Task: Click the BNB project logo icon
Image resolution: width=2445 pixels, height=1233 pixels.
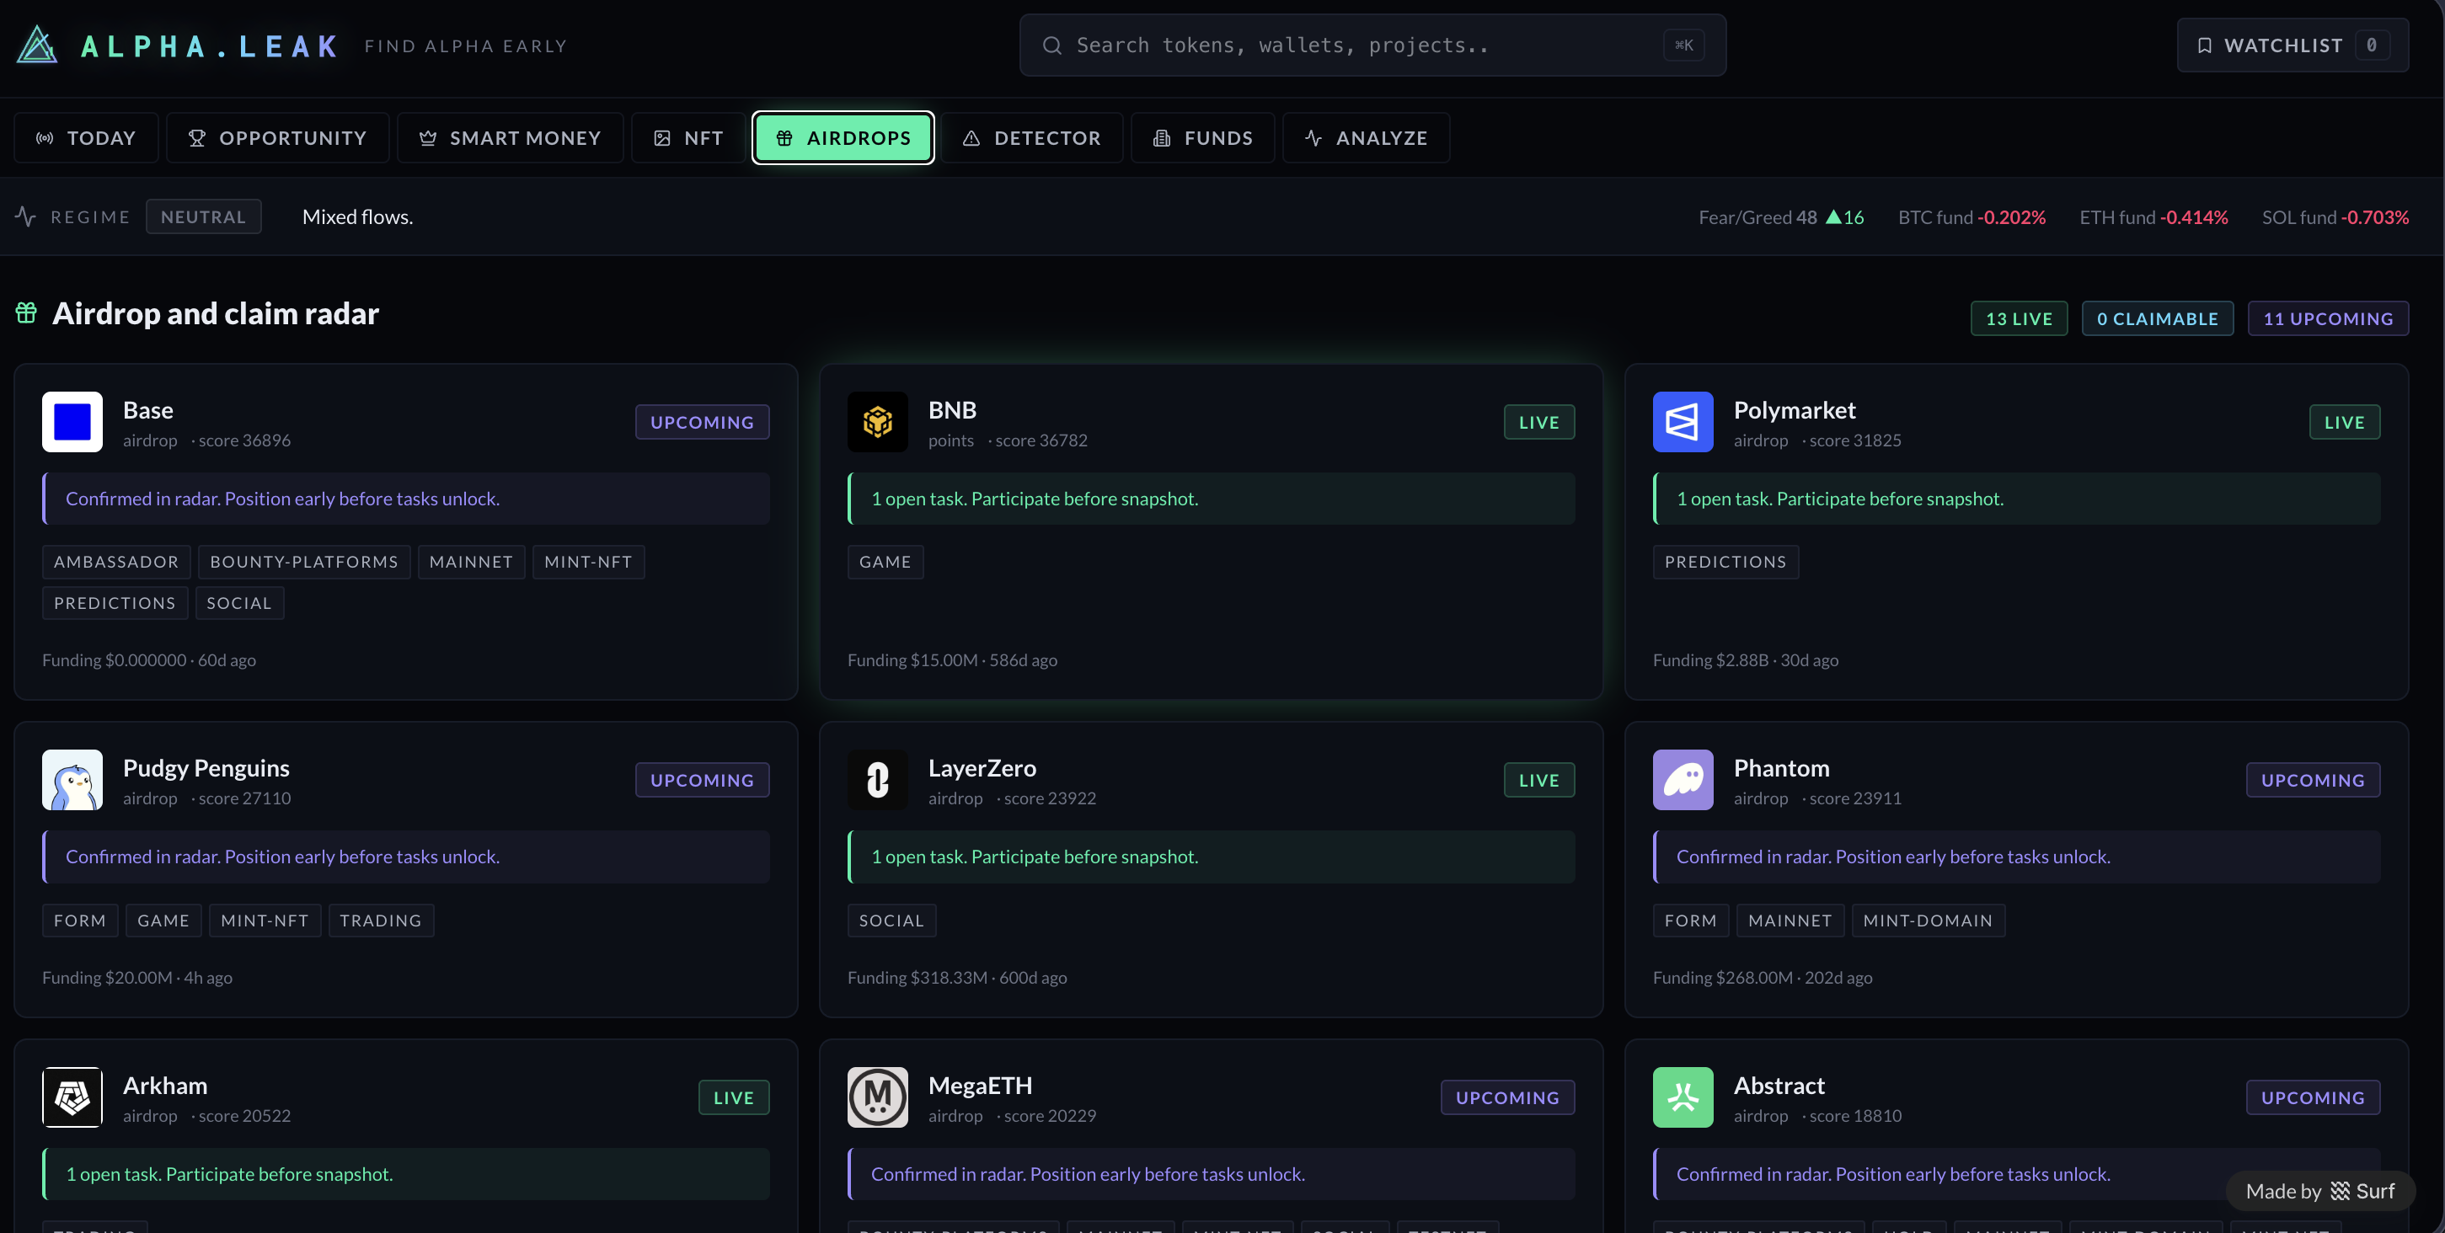Action: (877, 422)
